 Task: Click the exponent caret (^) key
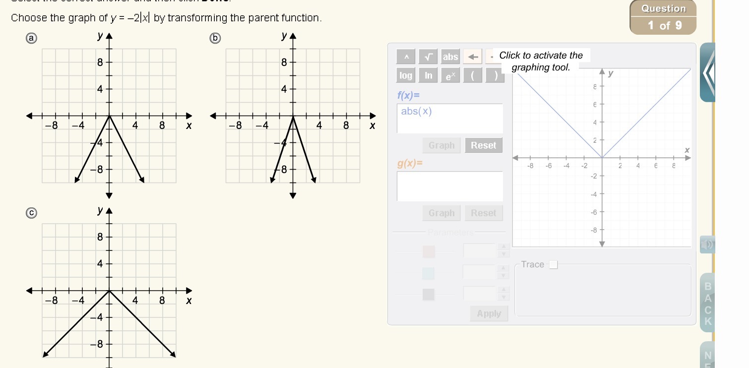[406, 57]
